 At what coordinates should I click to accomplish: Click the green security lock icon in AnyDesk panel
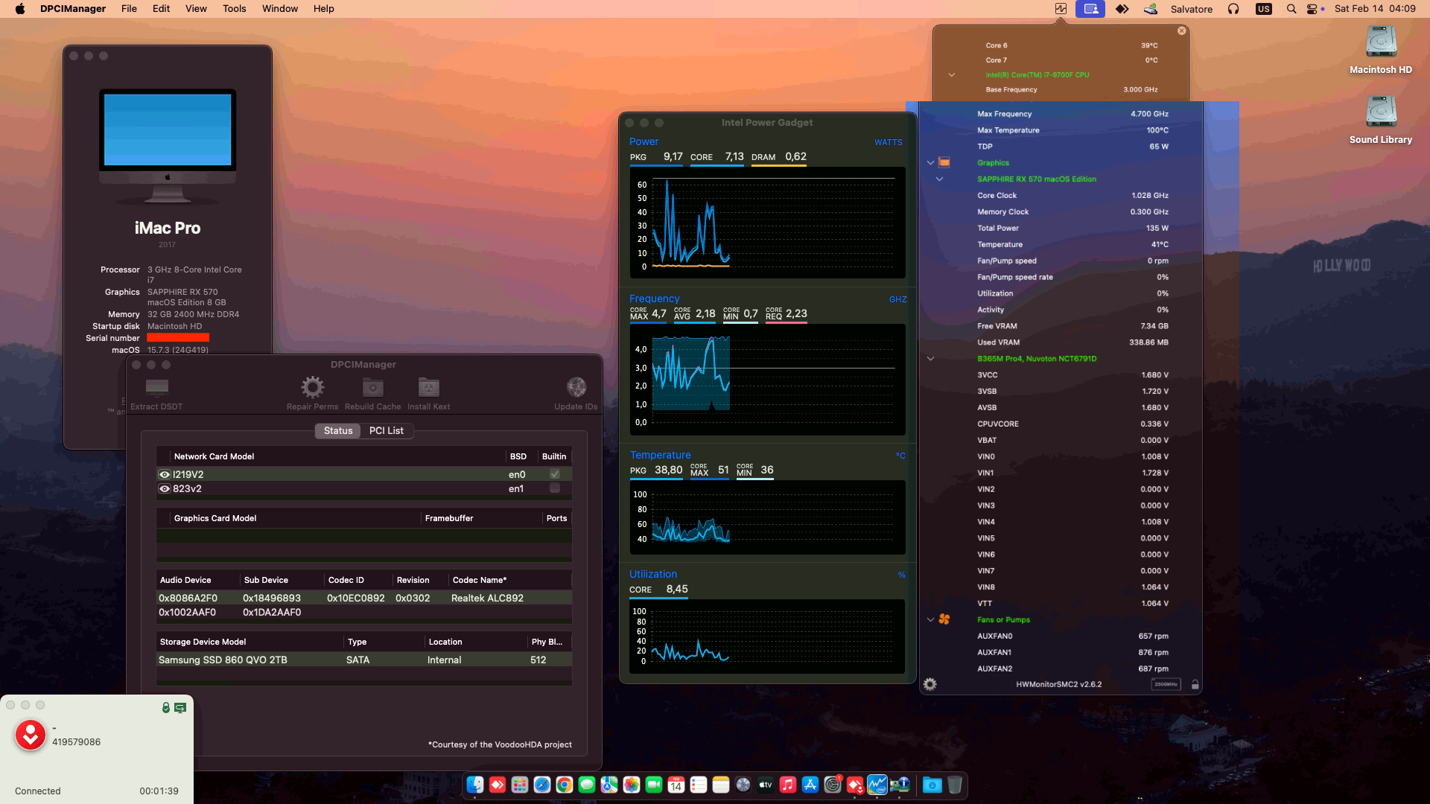pyautogui.click(x=165, y=707)
